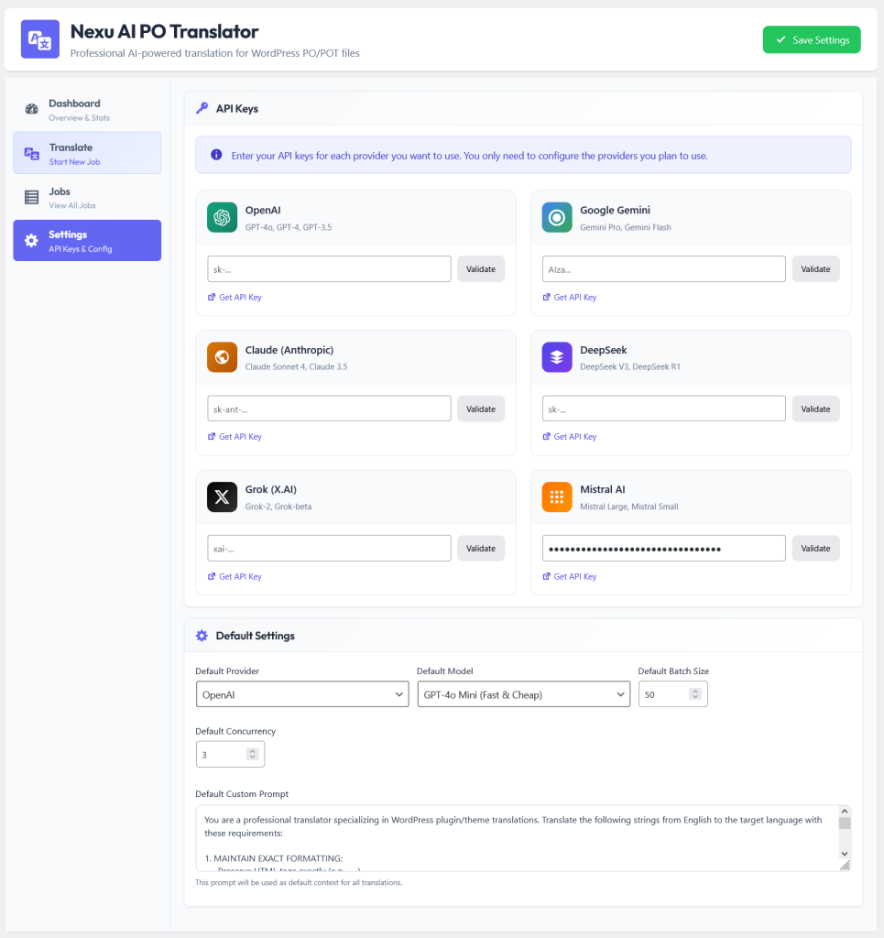Viewport: 884px width, 938px height.
Task: Open Get API Key link for Mistral AI
Action: [574, 577]
